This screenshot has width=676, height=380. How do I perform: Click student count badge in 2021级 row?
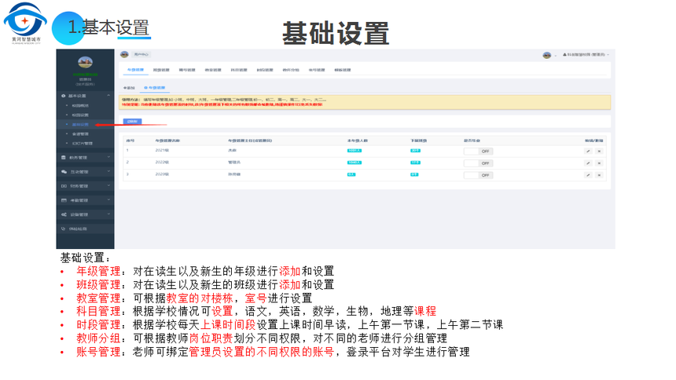point(355,151)
